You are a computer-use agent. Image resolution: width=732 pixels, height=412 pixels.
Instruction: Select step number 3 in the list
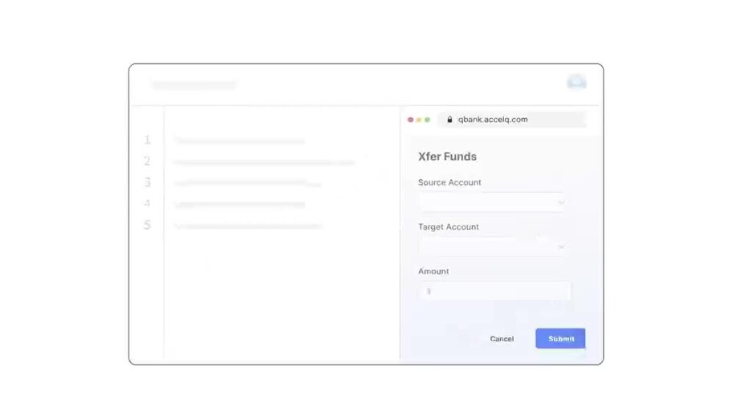147,182
